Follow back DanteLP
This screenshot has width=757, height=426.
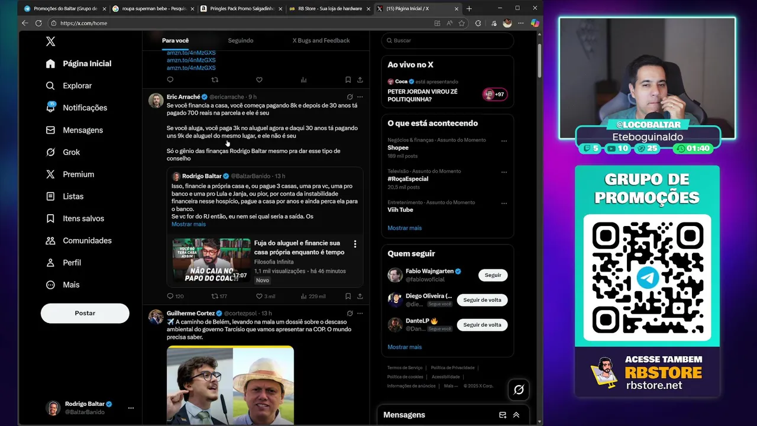(x=482, y=325)
